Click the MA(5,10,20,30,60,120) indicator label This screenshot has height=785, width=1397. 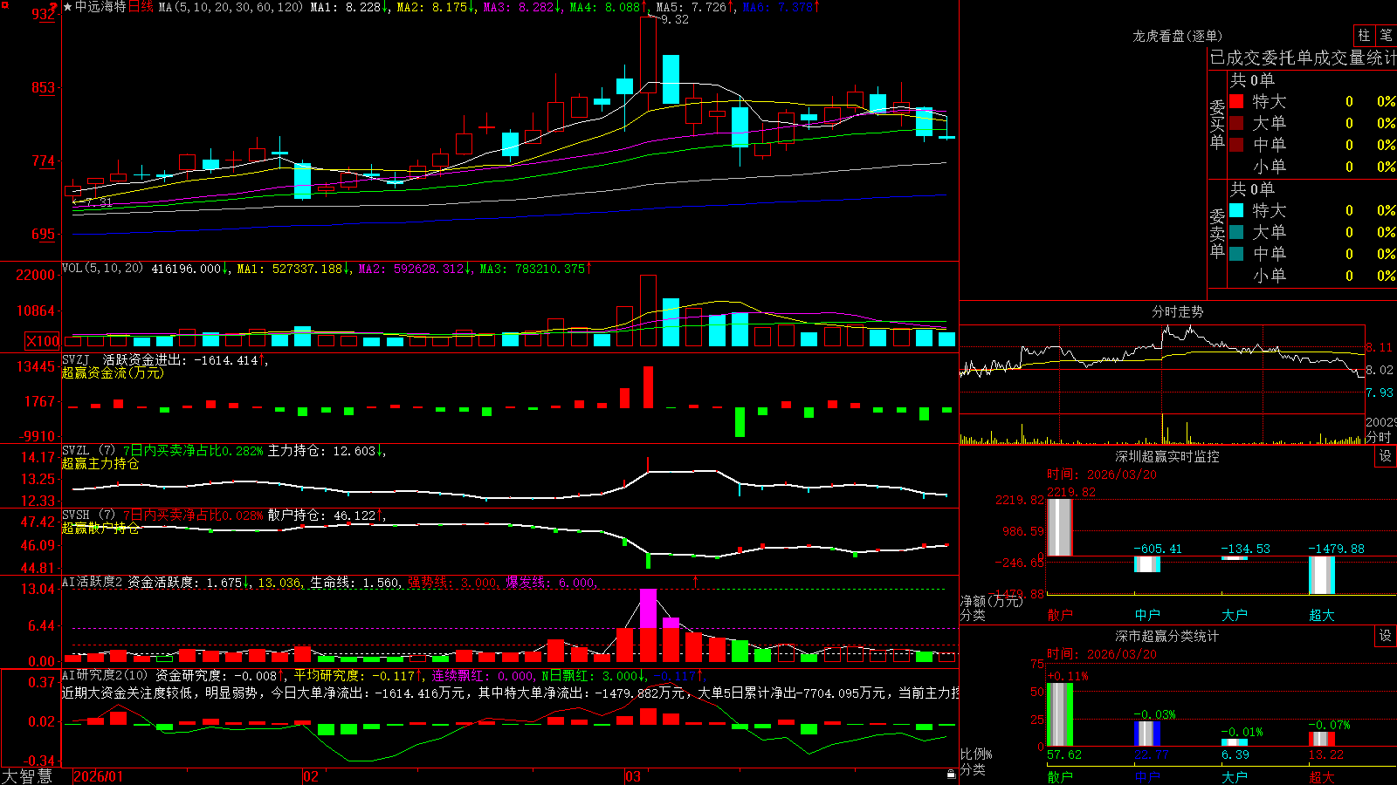[231, 7]
